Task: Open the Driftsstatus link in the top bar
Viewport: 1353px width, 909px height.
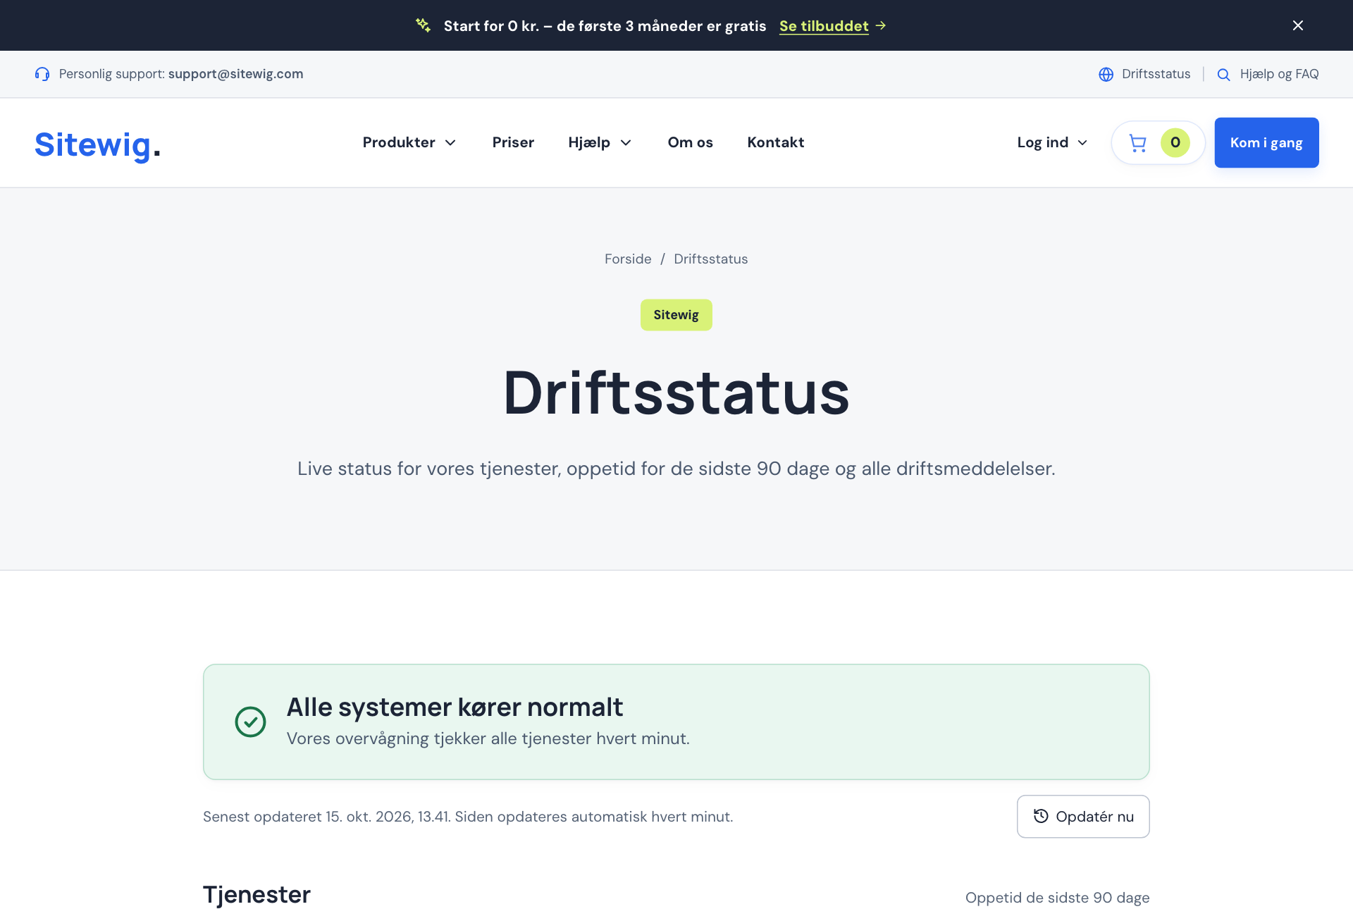Action: [x=1156, y=74]
